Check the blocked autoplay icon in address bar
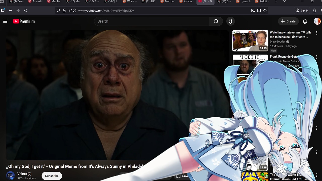Image resolution: width=322 pixels, height=181 pixels. [74, 11]
